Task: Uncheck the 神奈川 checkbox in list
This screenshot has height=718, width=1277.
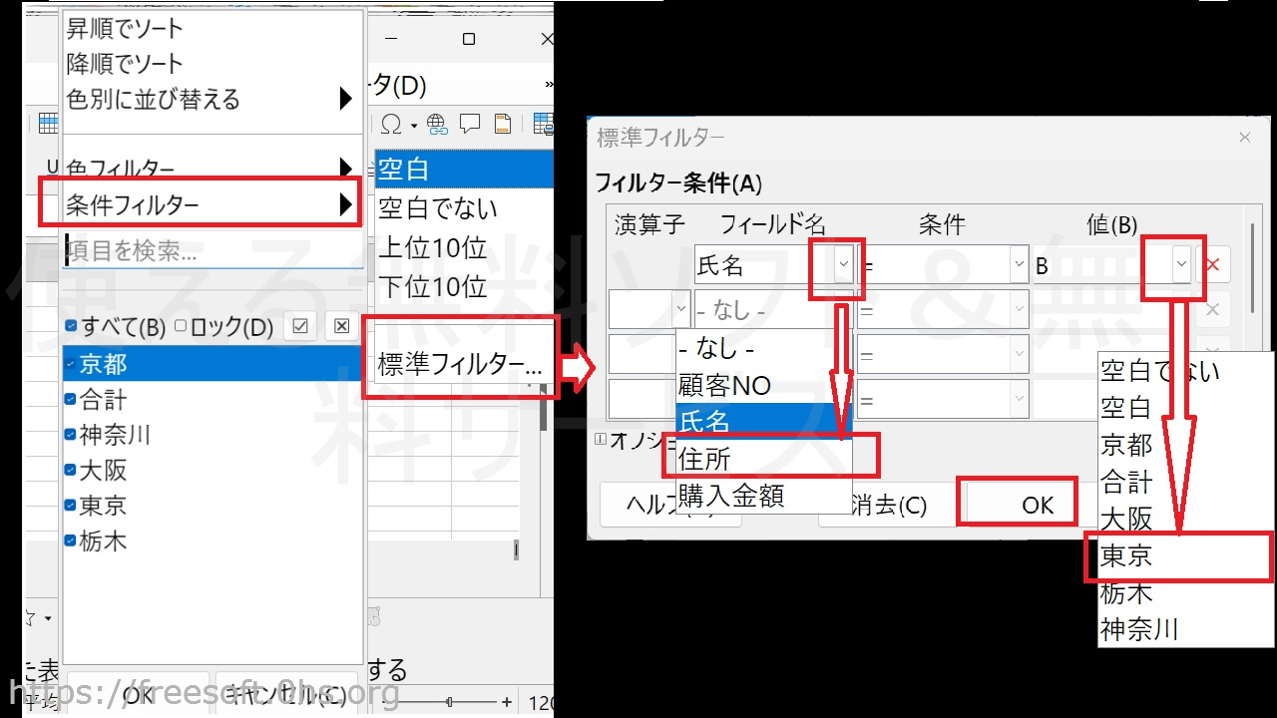Action: point(71,435)
